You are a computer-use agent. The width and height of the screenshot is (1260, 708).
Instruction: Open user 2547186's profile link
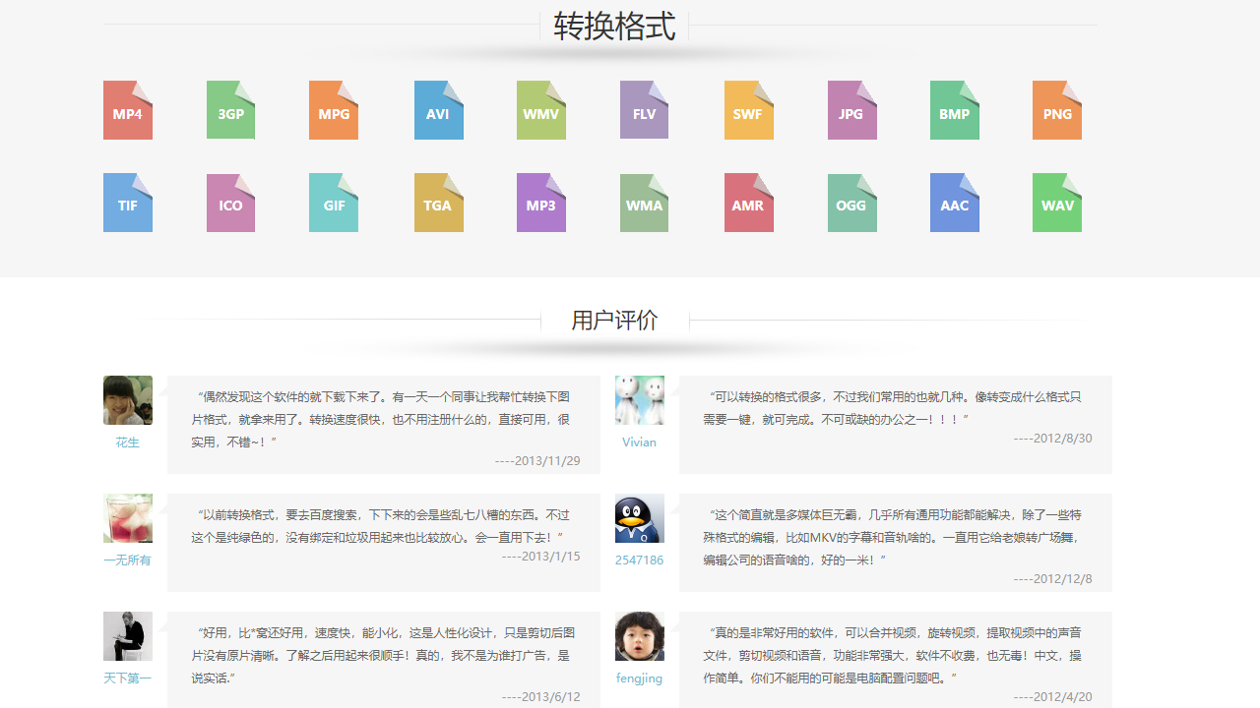click(x=639, y=560)
